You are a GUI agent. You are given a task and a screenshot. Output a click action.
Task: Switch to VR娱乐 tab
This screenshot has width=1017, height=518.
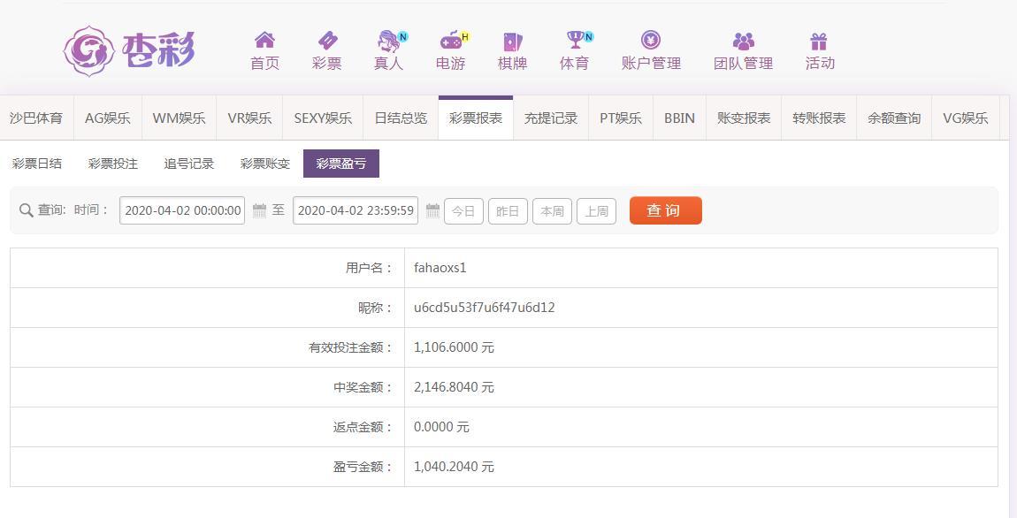click(249, 118)
